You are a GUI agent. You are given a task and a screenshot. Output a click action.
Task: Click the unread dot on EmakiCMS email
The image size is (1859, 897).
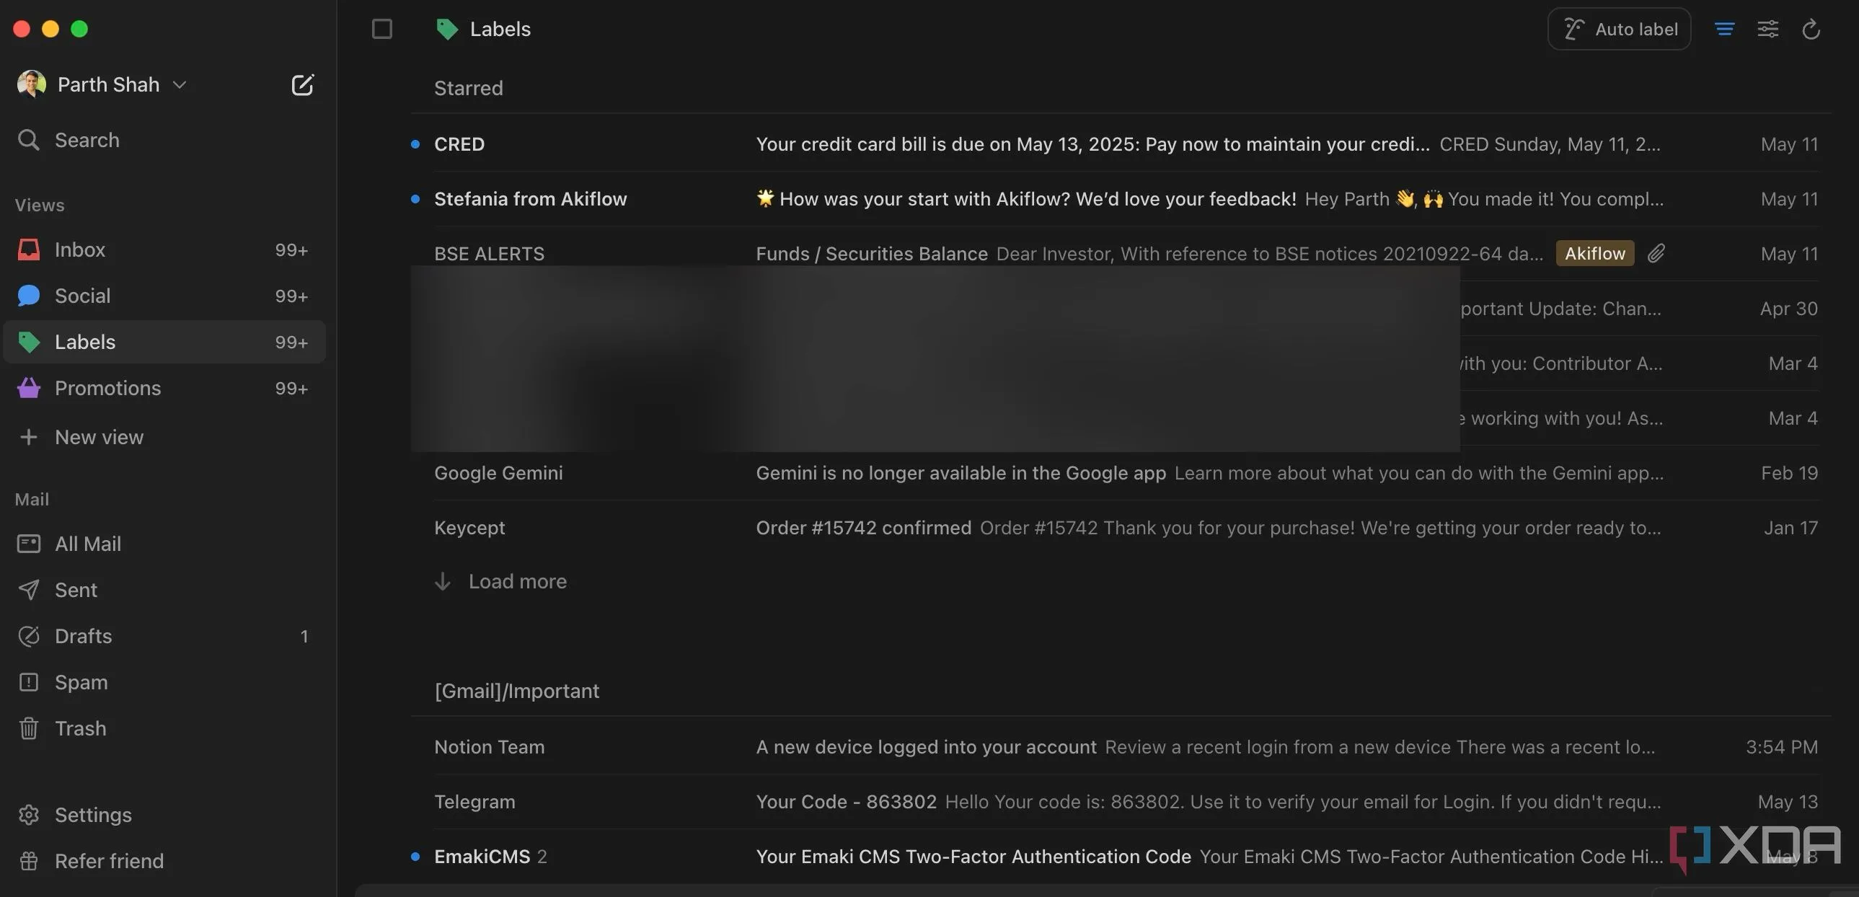(415, 857)
